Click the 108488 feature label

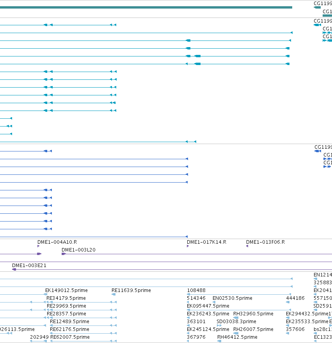(x=196, y=290)
